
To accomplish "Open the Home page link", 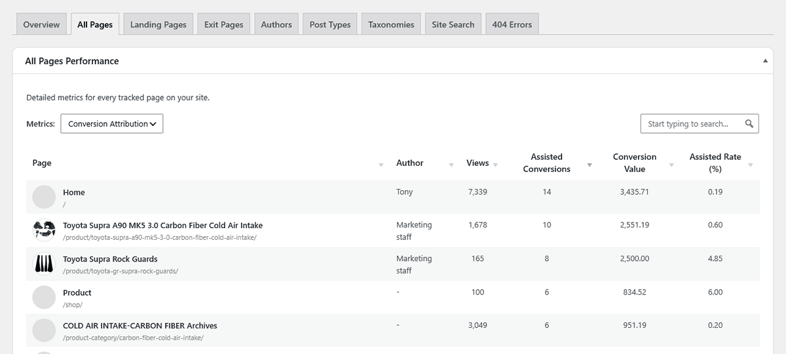I will point(74,192).
